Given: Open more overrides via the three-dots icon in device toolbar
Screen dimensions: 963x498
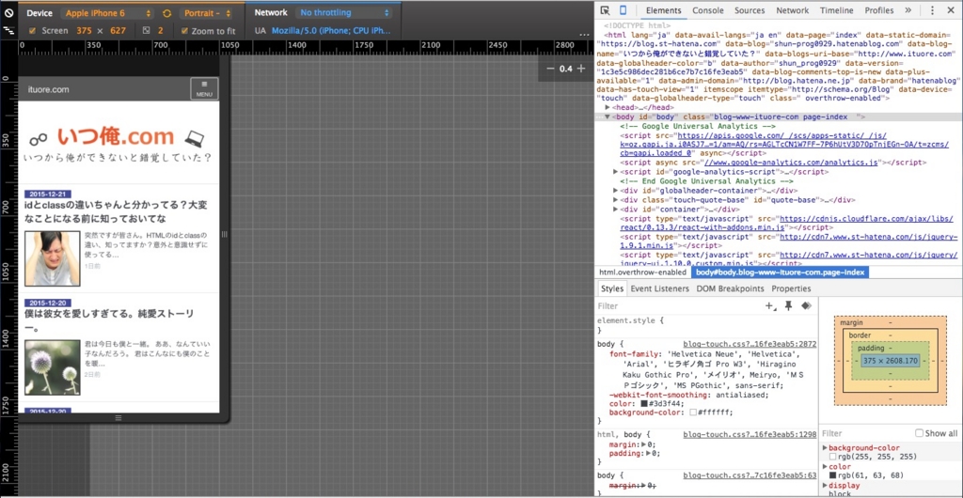Looking at the screenshot, I should (x=584, y=35).
